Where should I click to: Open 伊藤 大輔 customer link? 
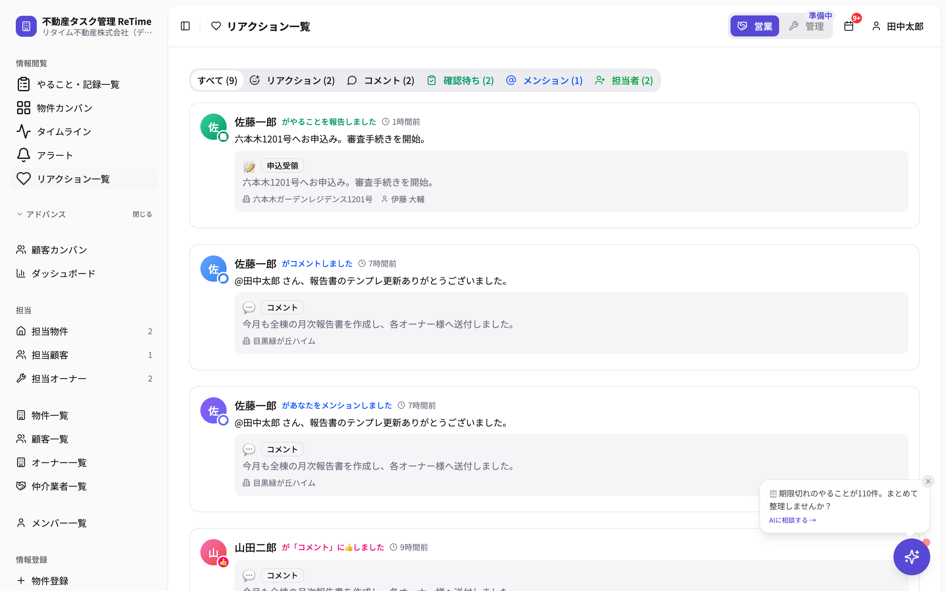(403, 199)
